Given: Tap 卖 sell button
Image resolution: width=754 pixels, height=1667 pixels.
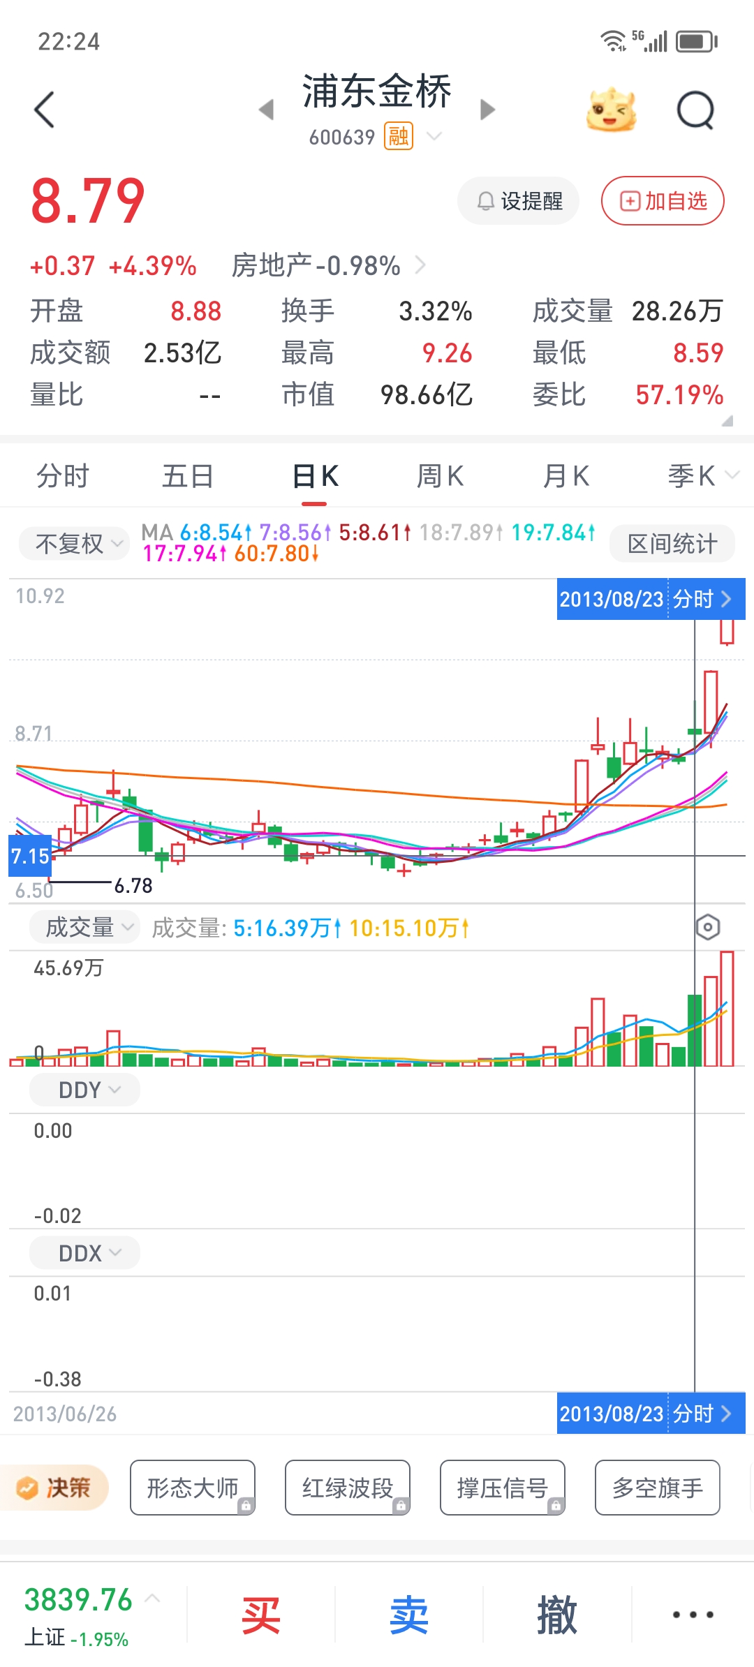Looking at the screenshot, I should point(408,1615).
